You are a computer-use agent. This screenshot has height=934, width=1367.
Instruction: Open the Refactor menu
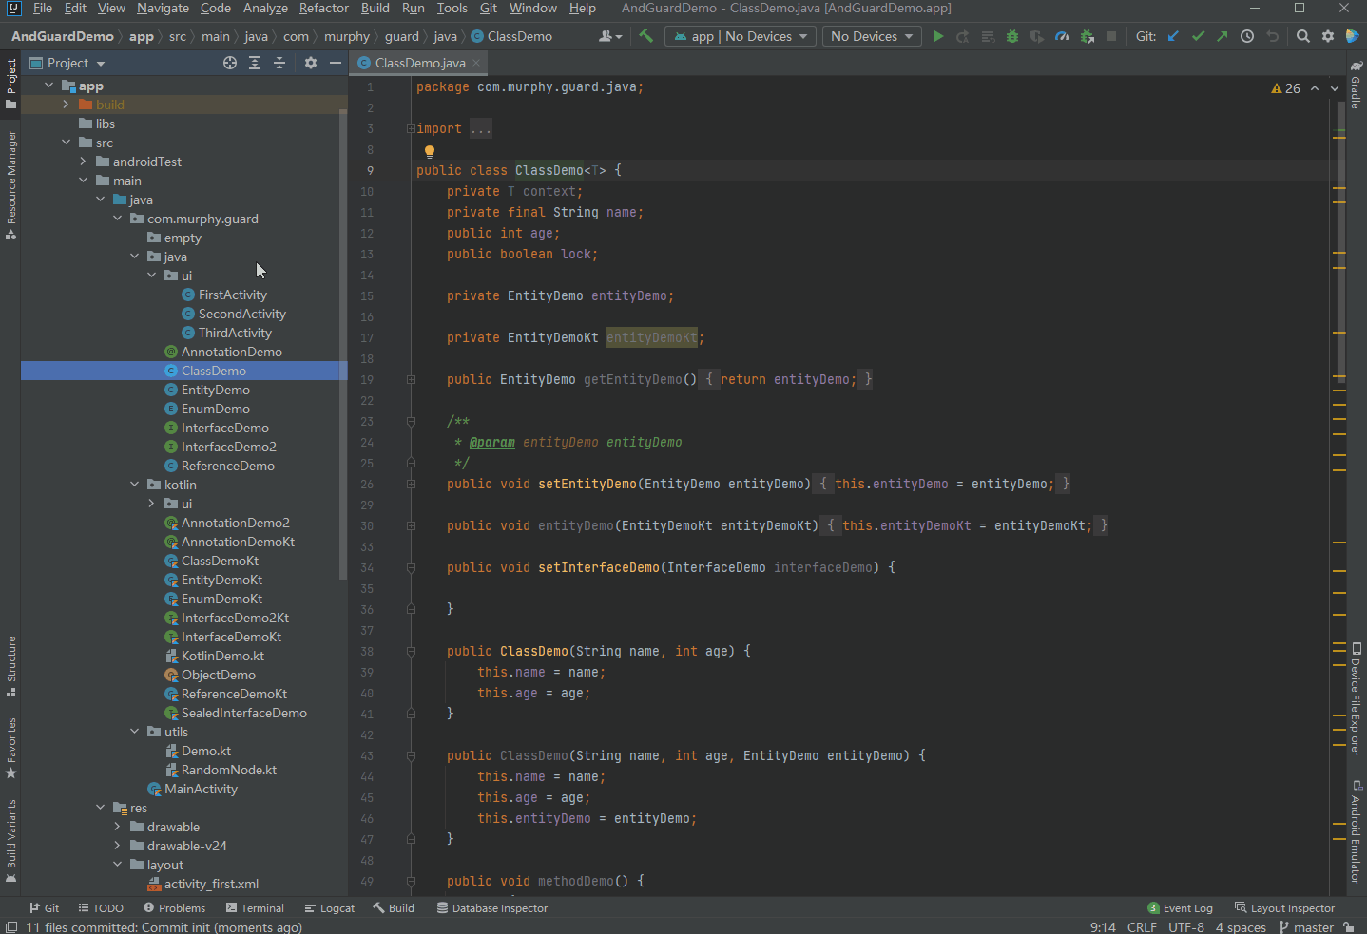tap(323, 9)
